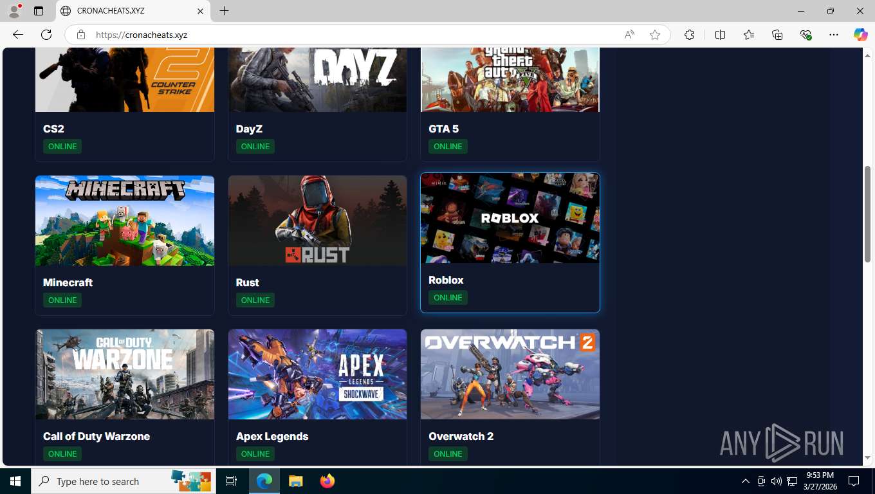Click the Minecraft title text
The height and width of the screenshot is (494, 875).
pos(68,282)
